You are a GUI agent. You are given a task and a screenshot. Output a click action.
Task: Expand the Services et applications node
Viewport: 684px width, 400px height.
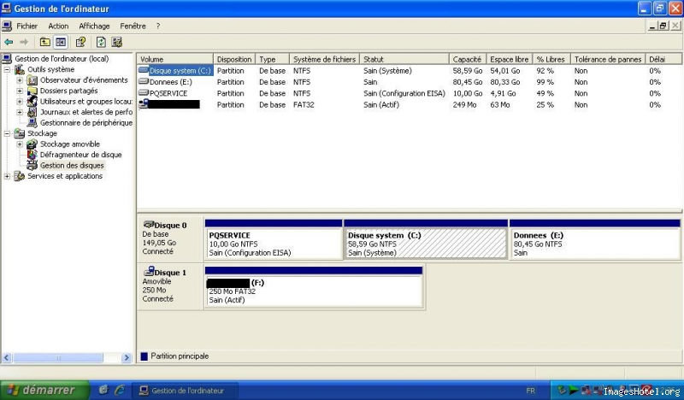8,176
